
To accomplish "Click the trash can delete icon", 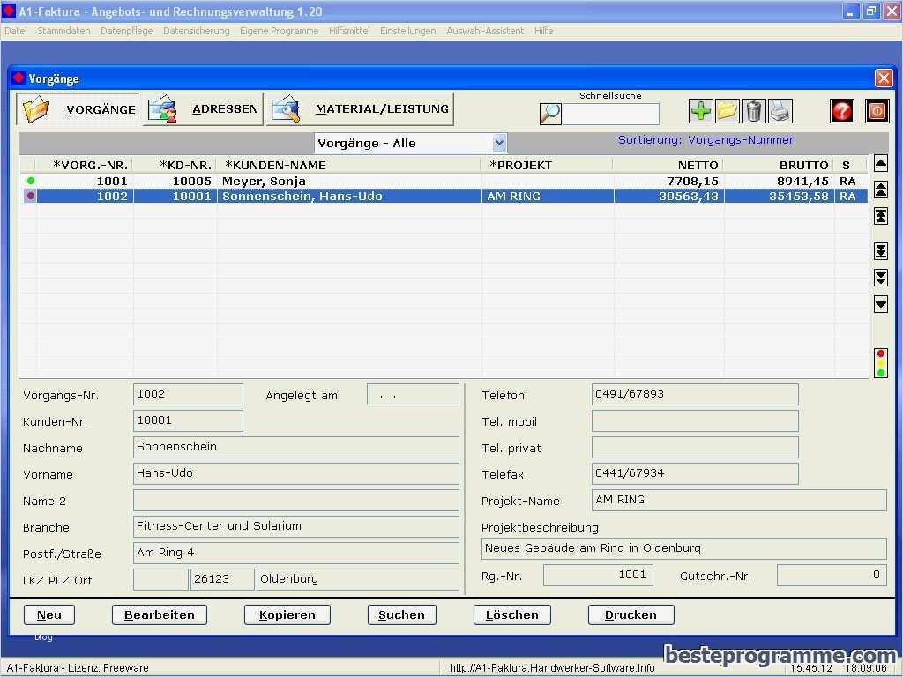I will 754,111.
